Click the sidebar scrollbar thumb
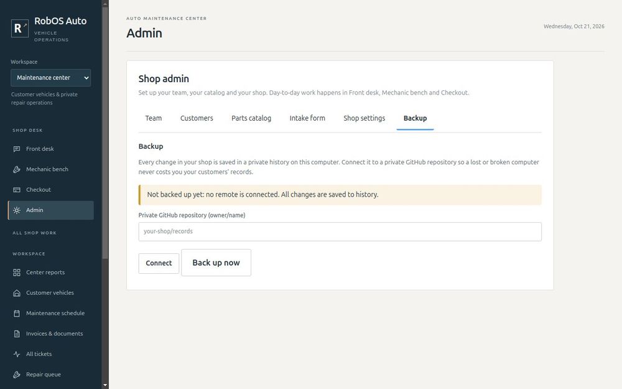The image size is (622, 389). 105,133
